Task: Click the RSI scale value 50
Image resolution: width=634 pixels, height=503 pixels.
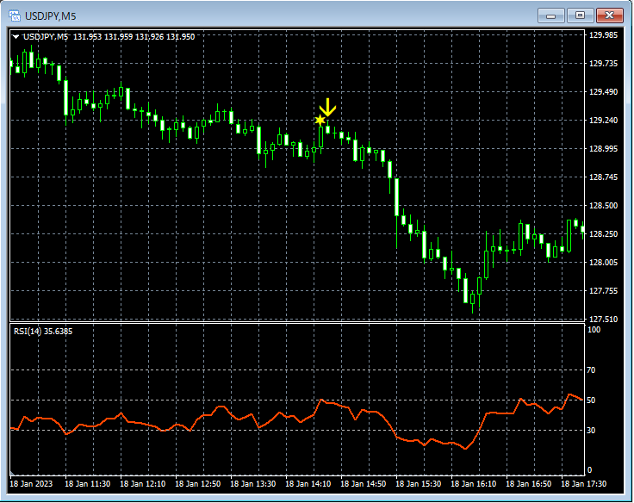Action: [x=591, y=401]
